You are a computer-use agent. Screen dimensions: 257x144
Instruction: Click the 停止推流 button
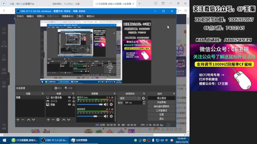point(162,98)
